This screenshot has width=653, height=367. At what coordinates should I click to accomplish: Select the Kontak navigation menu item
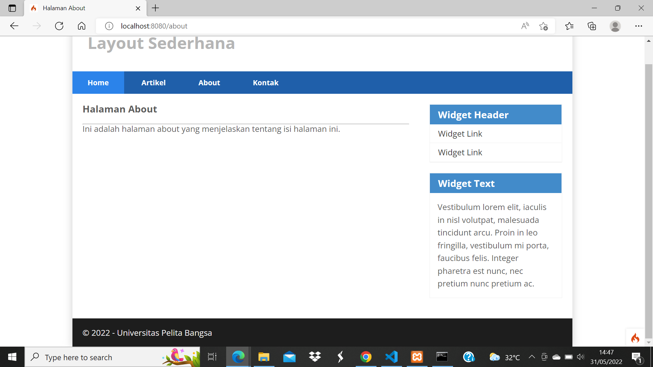[x=266, y=83]
